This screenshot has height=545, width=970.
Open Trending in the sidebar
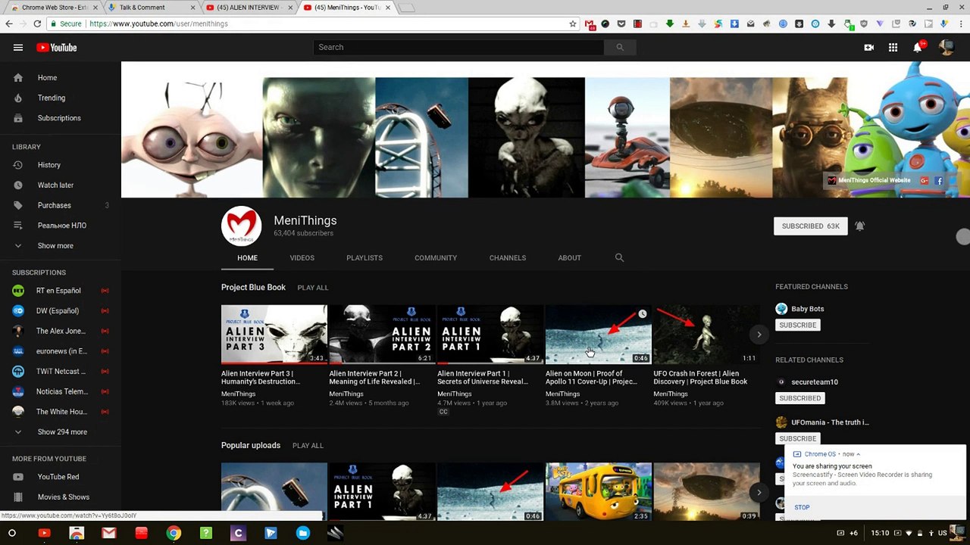pos(52,98)
